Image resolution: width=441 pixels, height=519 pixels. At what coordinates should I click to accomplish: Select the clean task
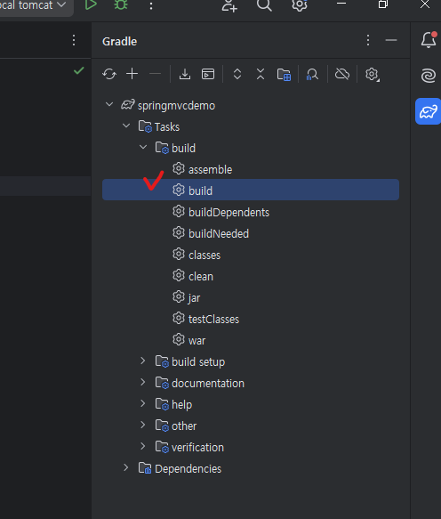(251, 276)
